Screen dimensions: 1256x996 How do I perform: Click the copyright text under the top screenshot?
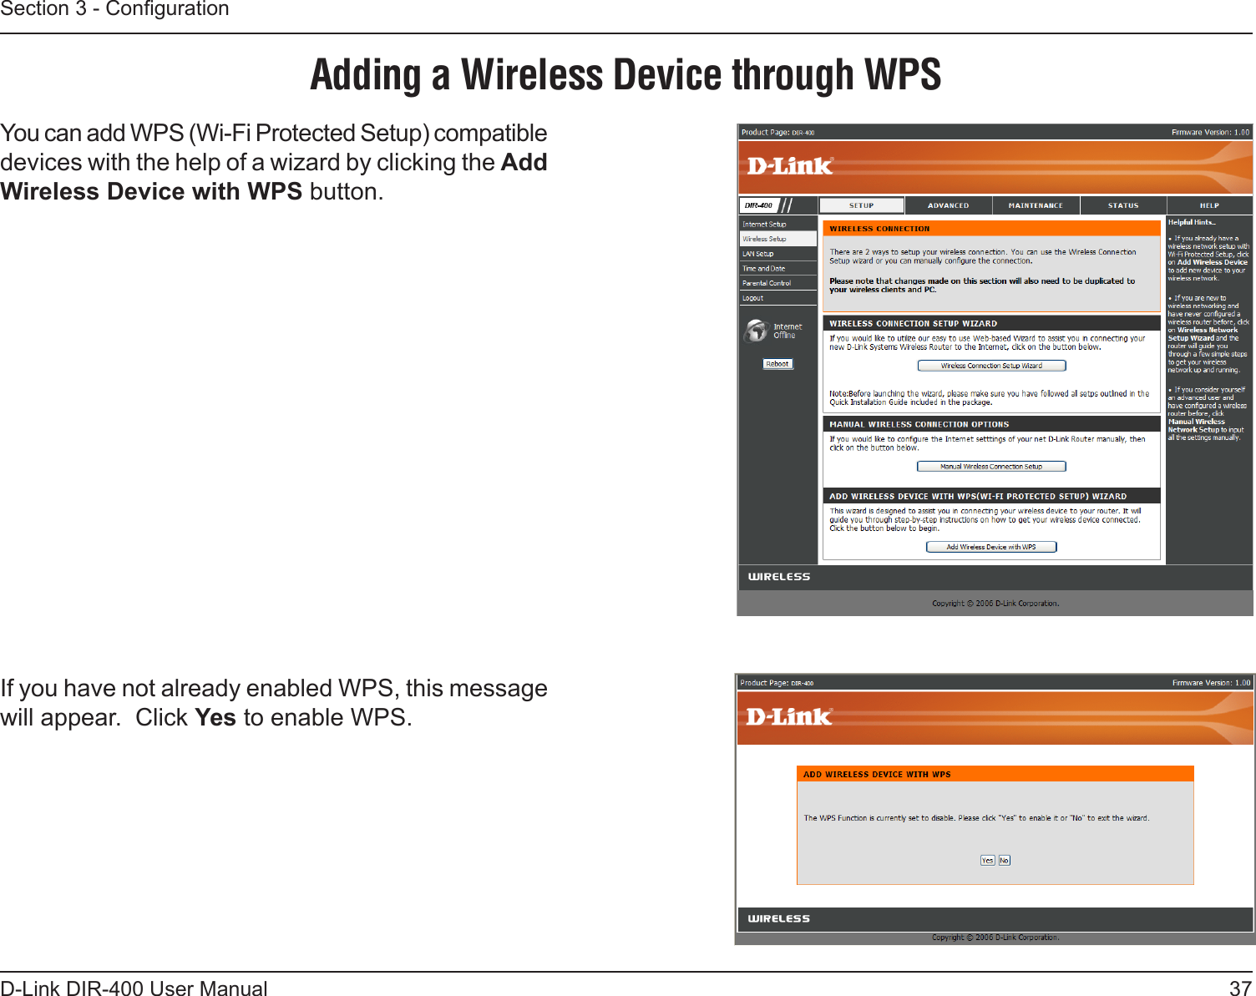pos(995,603)
